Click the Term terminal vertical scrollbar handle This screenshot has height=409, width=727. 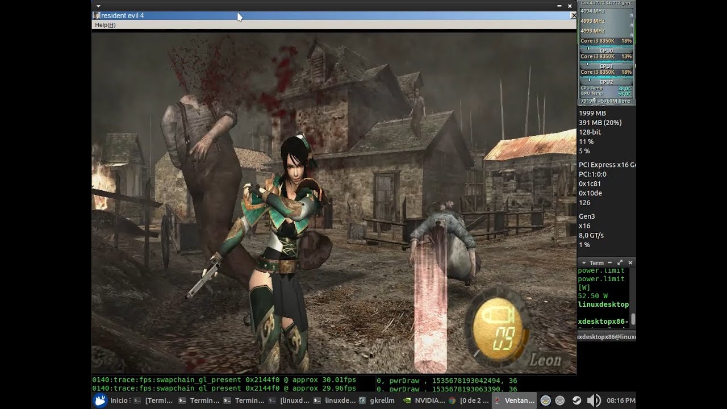click(633, 319)
